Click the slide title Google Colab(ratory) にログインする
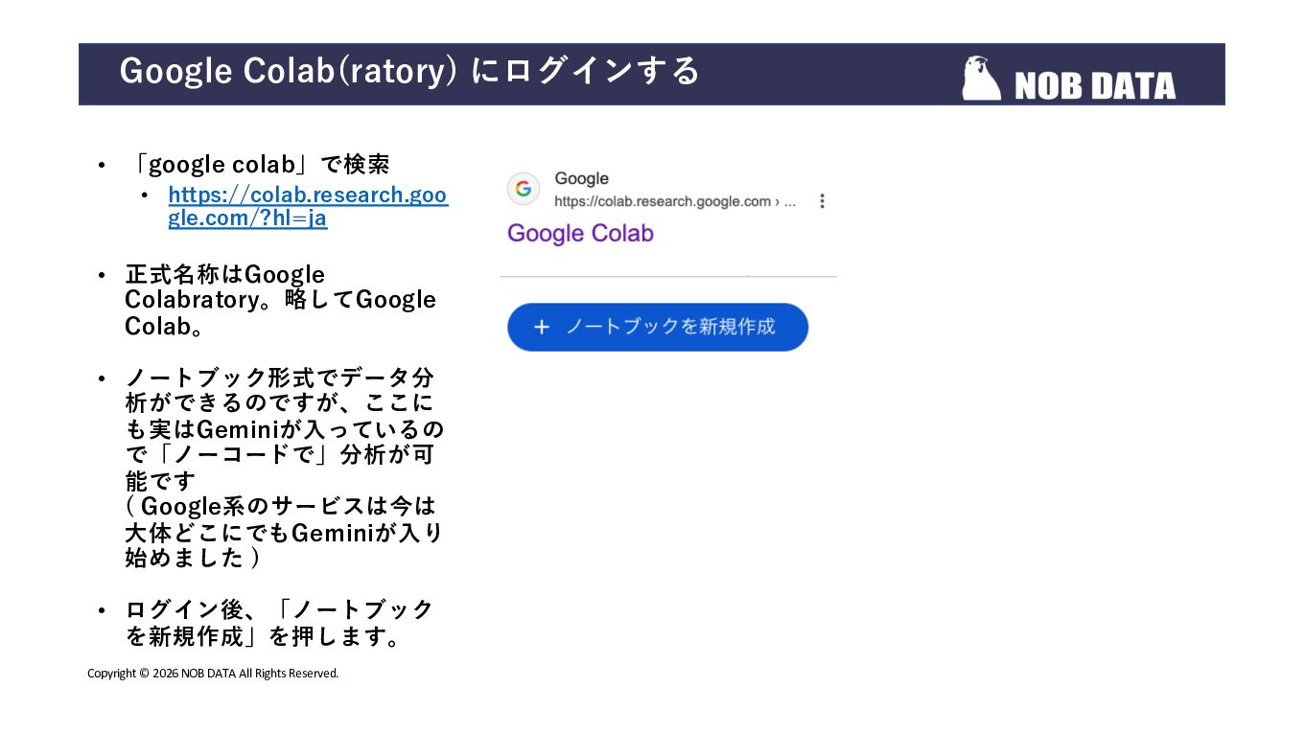The image size is (1305, 733). [409, 71]
